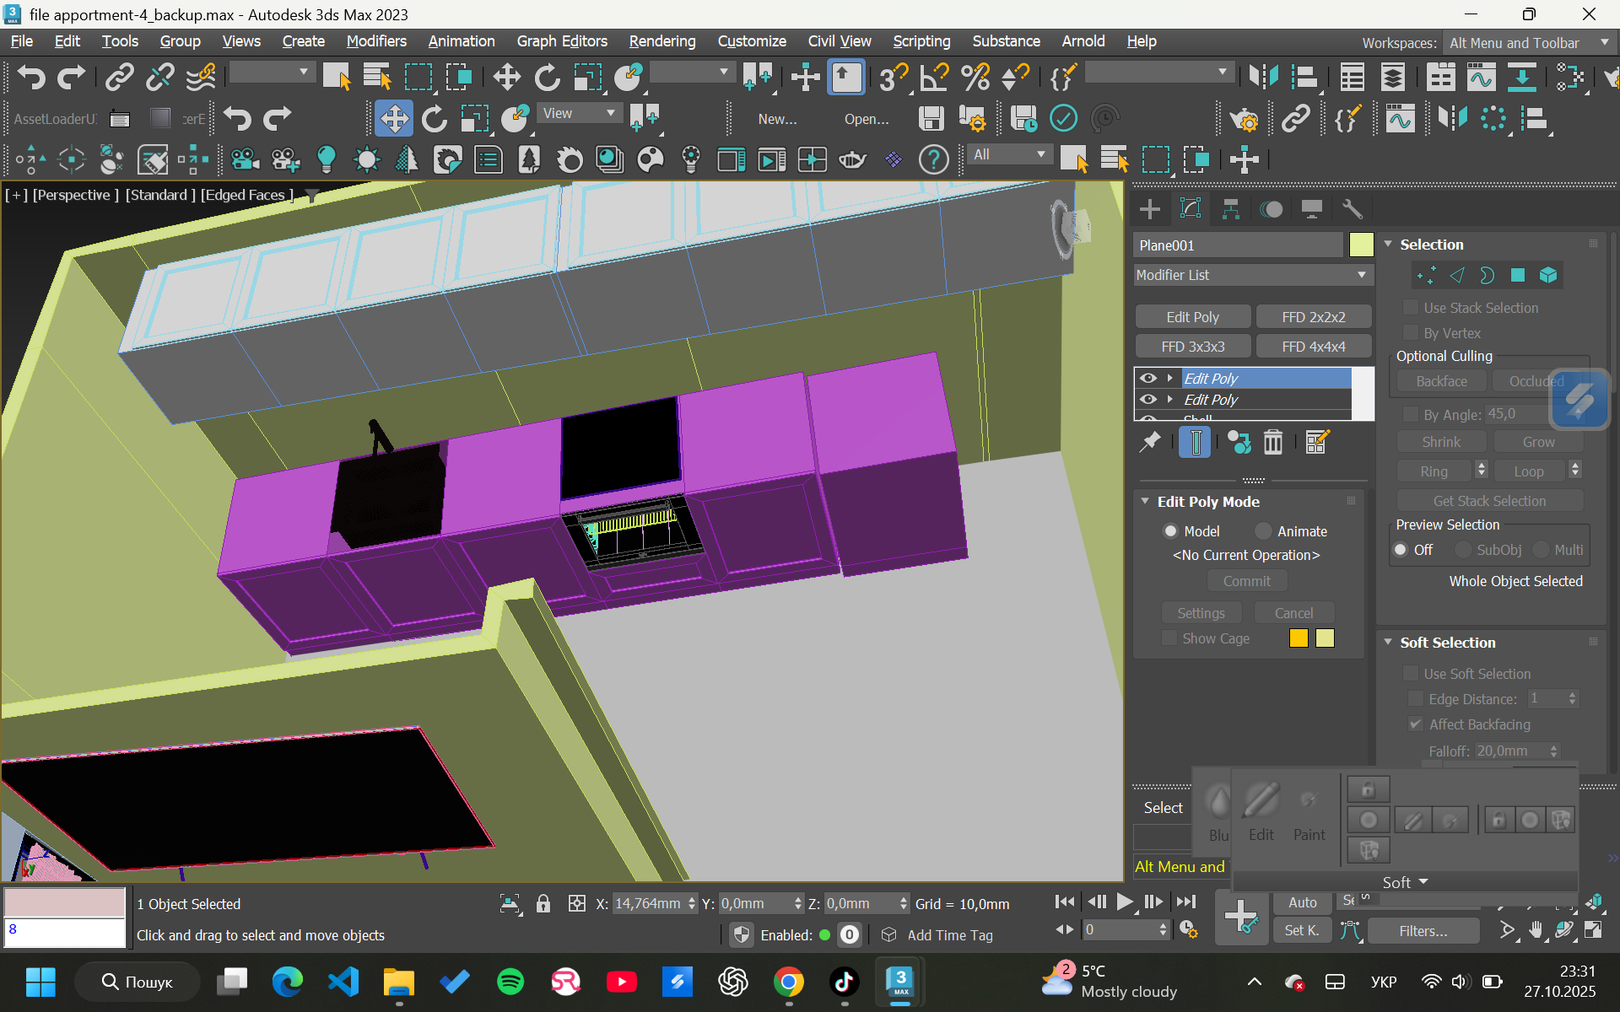Open the Workspaces dropdown

point(1529,43)
